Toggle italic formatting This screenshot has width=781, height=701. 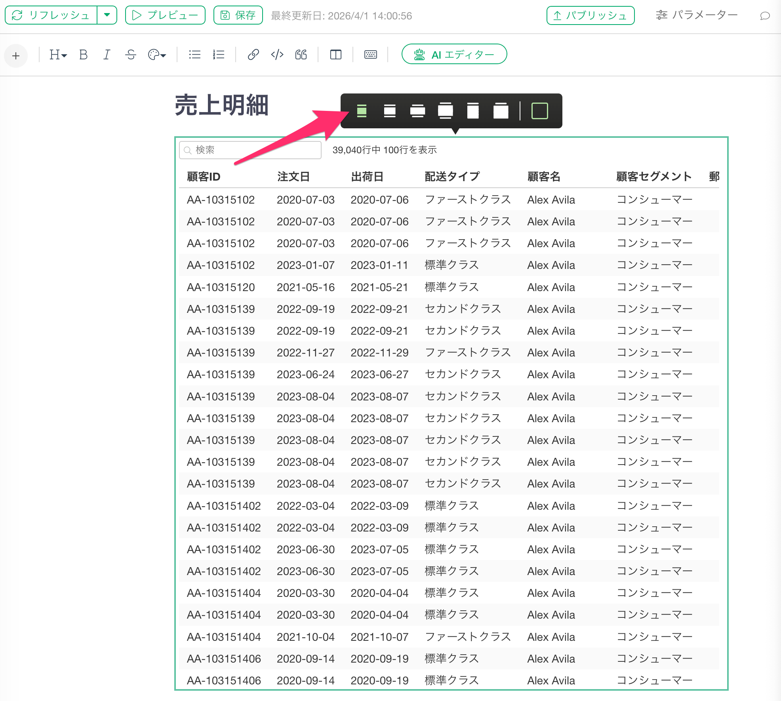[107, 55]
